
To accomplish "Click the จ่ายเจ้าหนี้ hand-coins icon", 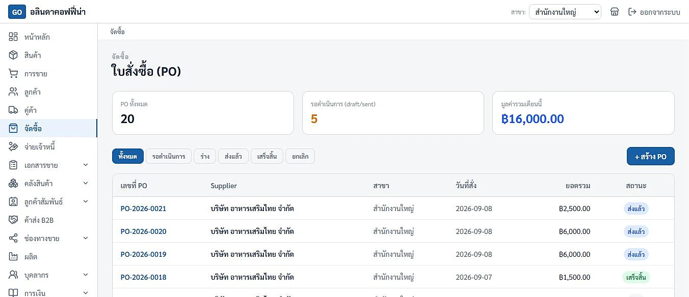I will (14, 147).
